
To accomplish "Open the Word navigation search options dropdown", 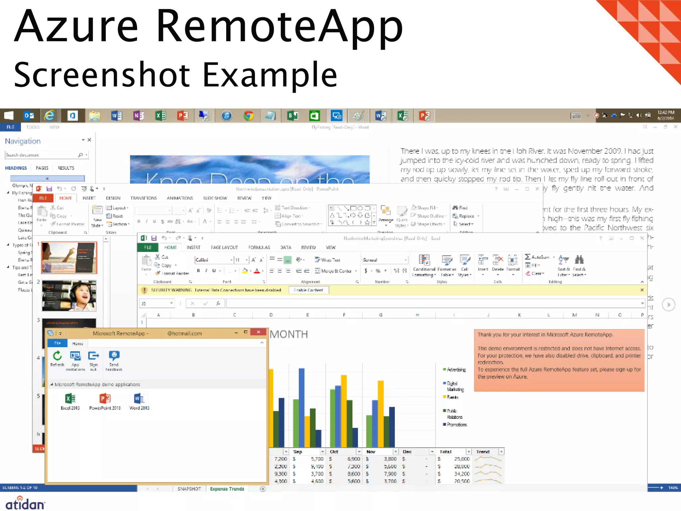I will [86, 155].
